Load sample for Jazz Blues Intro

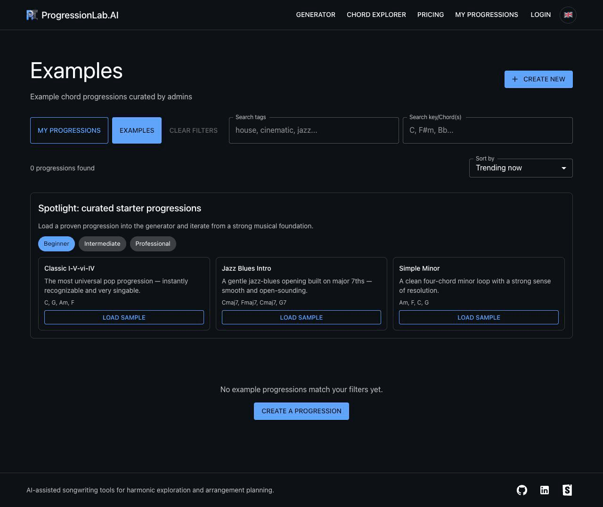[301, 317]
